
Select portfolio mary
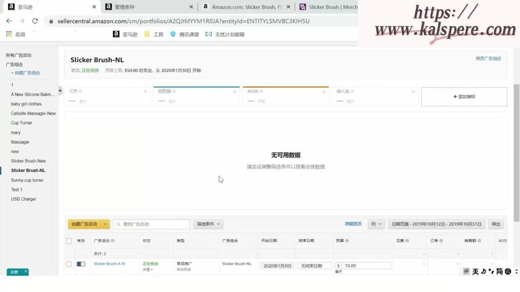pos(16,133)
